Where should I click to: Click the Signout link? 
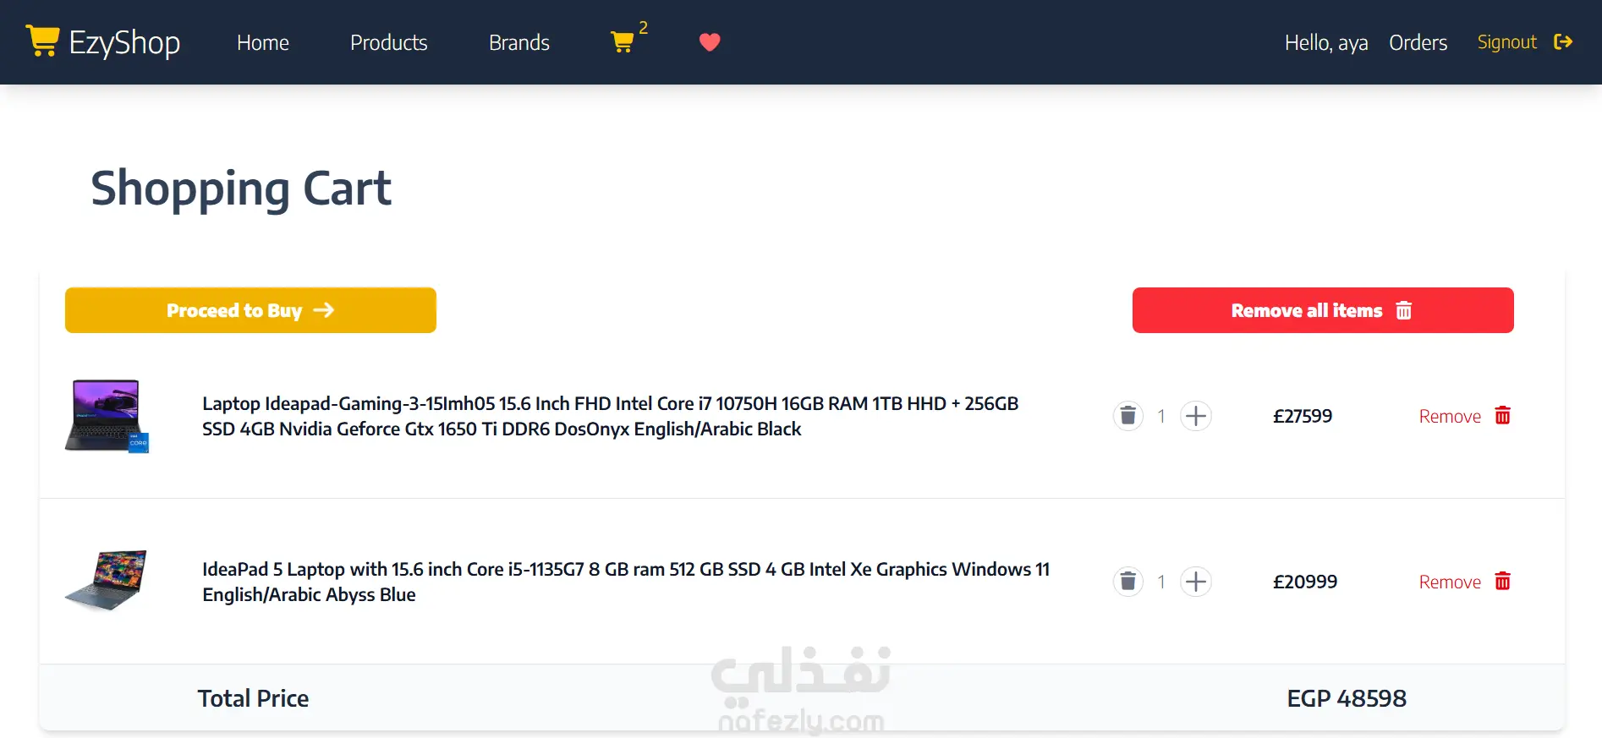1506,42
